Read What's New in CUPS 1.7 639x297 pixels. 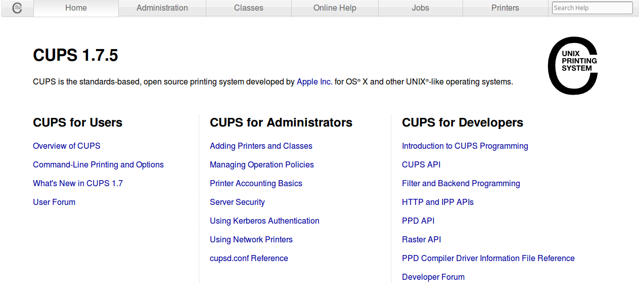coord(78,183)
